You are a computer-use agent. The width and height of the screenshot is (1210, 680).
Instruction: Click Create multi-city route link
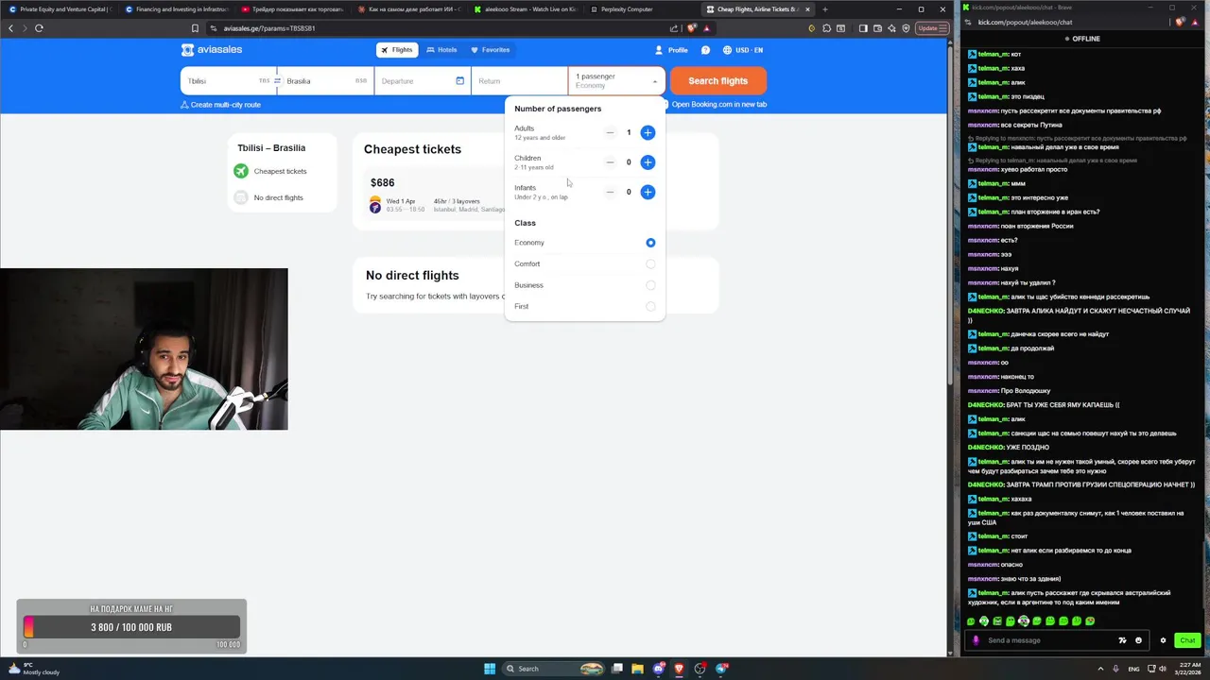coord(220,105)
